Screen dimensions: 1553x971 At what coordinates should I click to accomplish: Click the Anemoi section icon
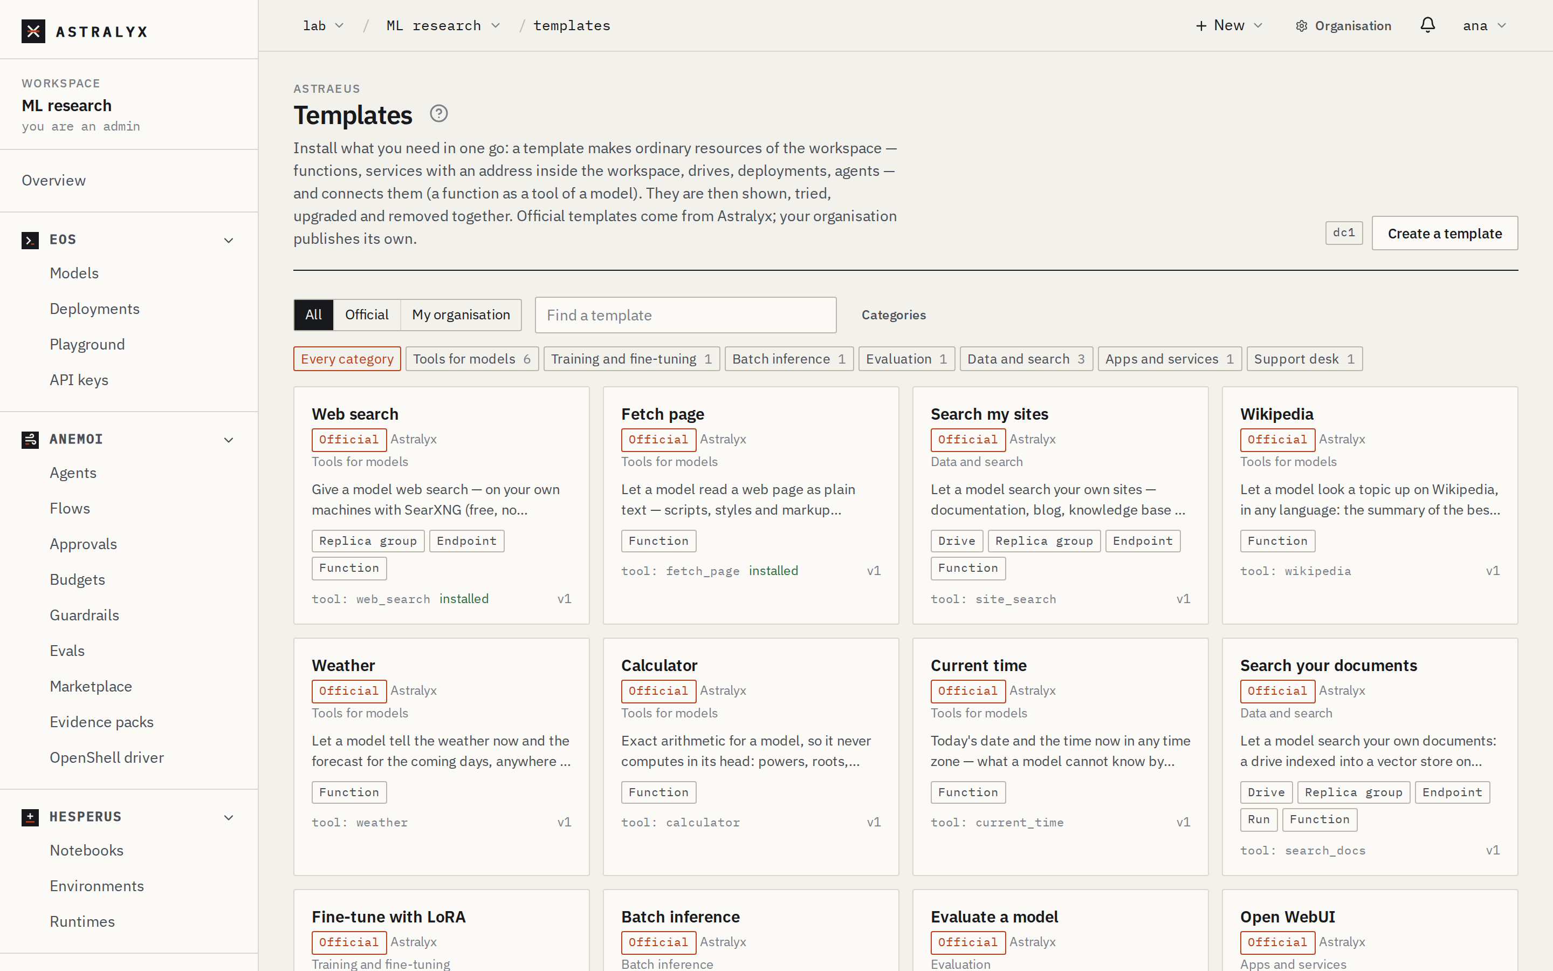[x=30, y=439]
